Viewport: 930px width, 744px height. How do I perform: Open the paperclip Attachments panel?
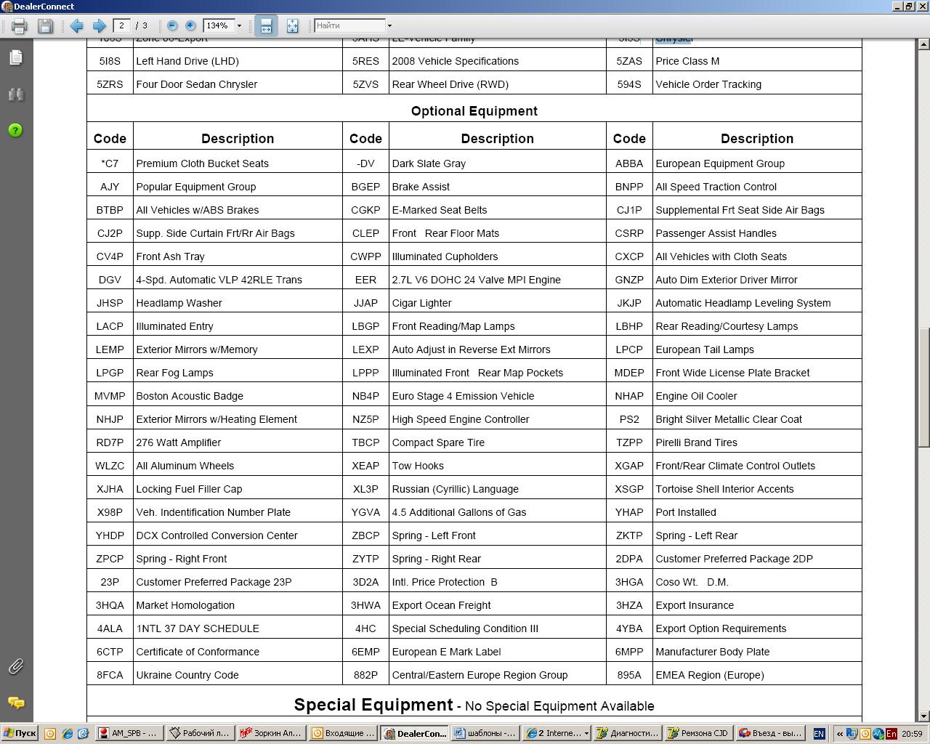click(16, 666)
